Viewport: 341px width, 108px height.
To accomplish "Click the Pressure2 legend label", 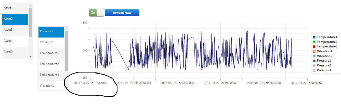I will point(324,65).
